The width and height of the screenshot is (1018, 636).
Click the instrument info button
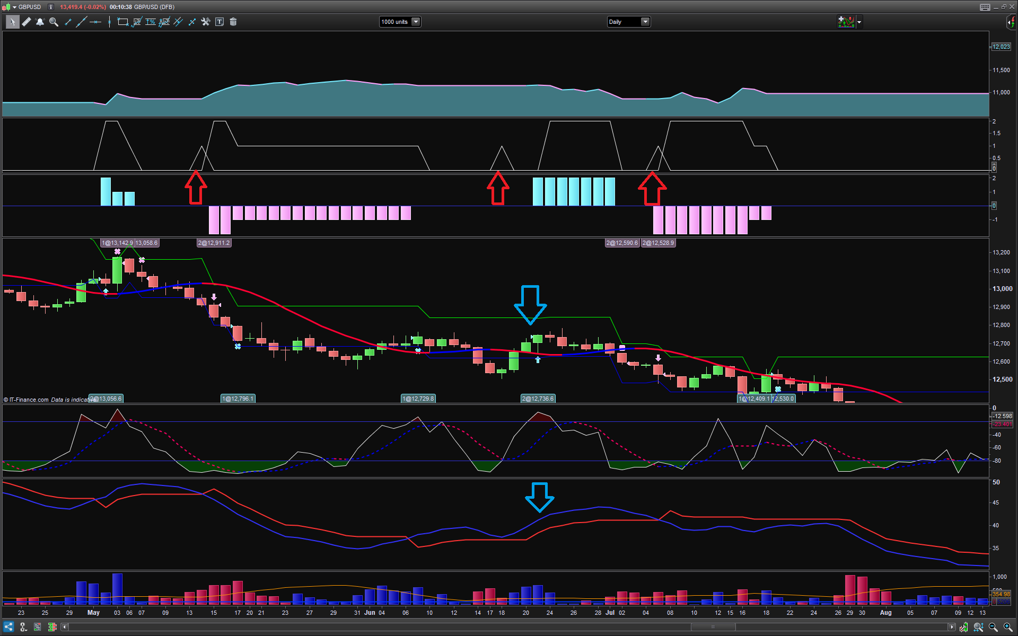50,7
